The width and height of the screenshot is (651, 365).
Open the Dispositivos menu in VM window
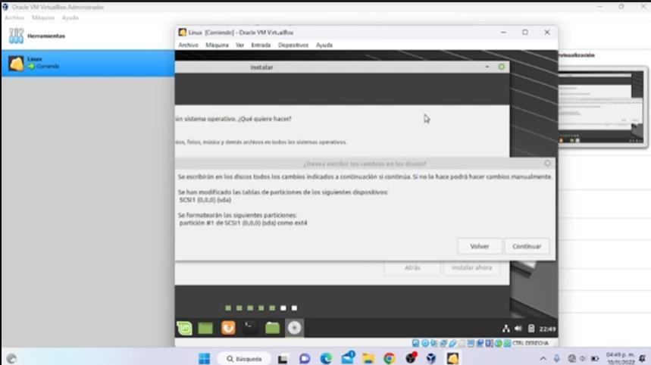pyautogui.click(x=293, y=45)
